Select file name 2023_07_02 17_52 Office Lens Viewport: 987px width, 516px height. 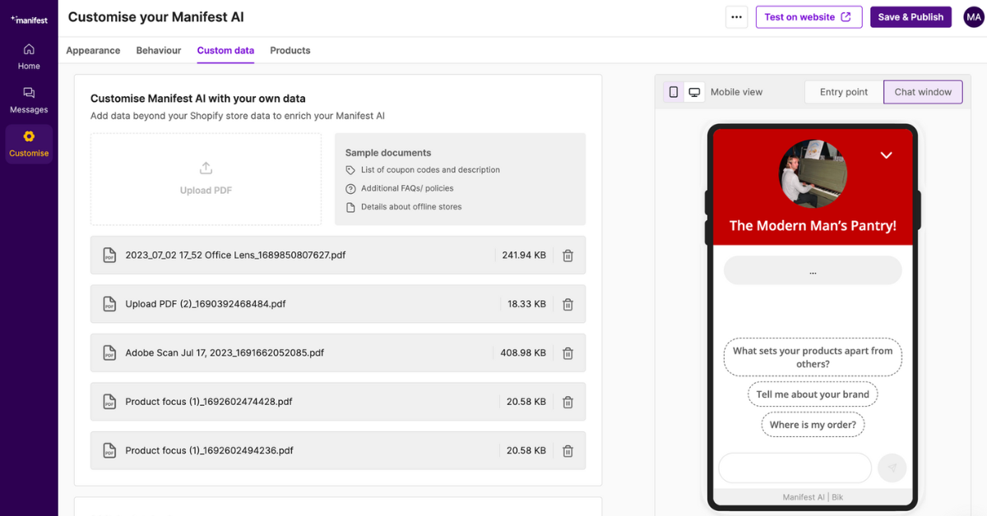pyautogui.click(x=235, y=256)
